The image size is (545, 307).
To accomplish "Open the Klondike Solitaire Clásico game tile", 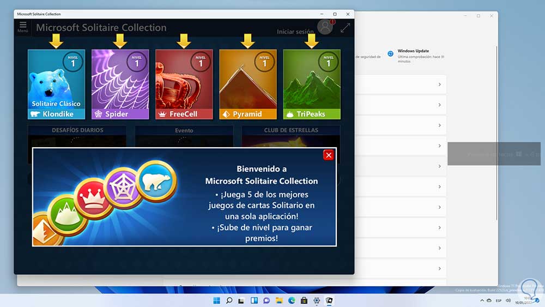I will (x=56, y=84).
